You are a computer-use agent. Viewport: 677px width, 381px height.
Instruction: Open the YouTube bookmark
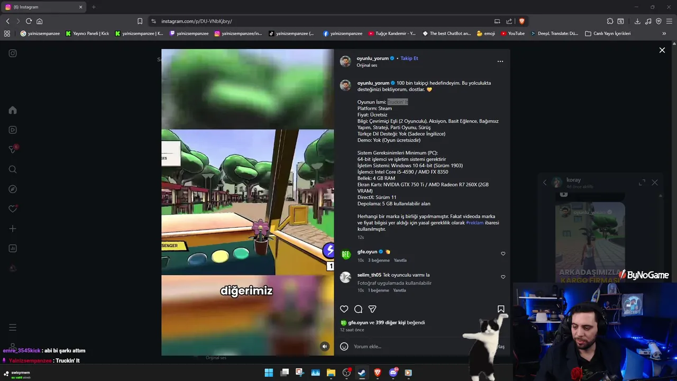pos(513,33)
